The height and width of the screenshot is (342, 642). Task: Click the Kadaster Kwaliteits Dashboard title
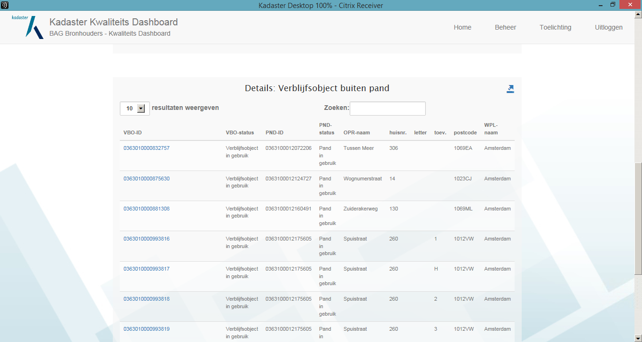pyautogui.click(x=114, y=22)
